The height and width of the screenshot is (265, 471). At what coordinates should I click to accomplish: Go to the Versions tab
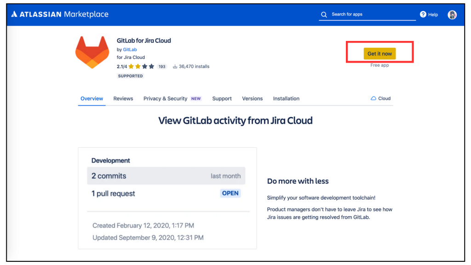click(x=253, y=98)
